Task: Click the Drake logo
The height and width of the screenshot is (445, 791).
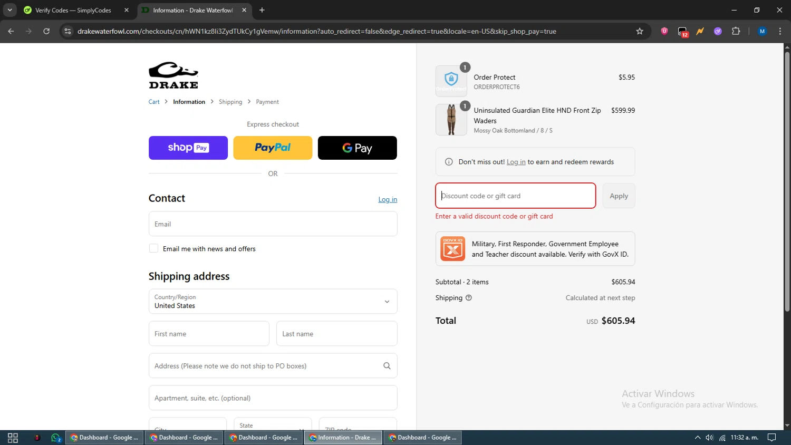Action: 173,75
